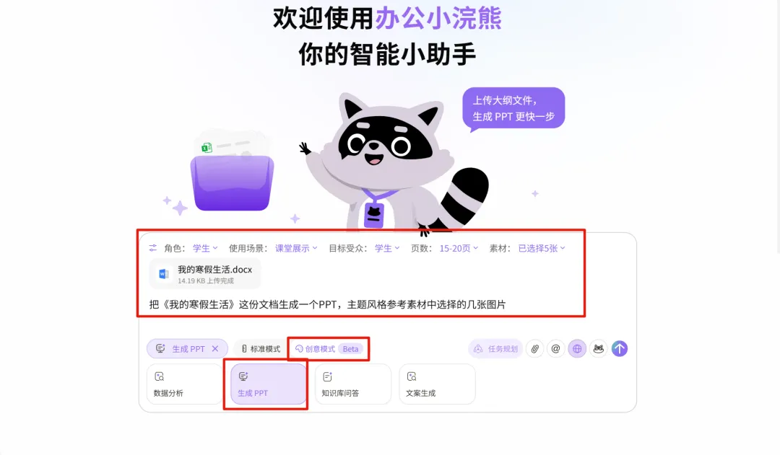Viewport: 780px width, 455px height.
Task: Send the prompt with the purple arrow button
Action: pos(620,349)
